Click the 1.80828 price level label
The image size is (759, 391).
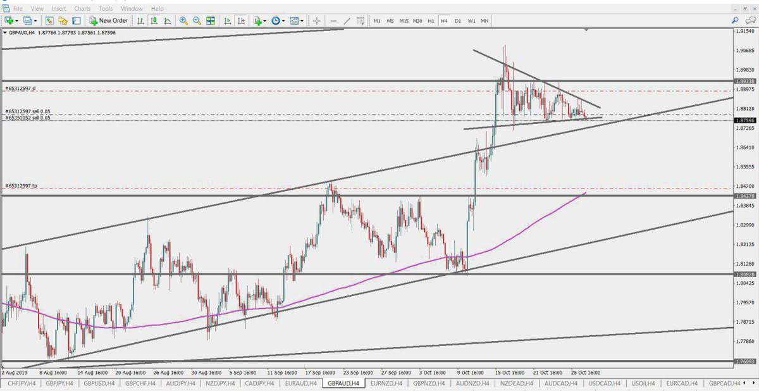click(744, 275)
